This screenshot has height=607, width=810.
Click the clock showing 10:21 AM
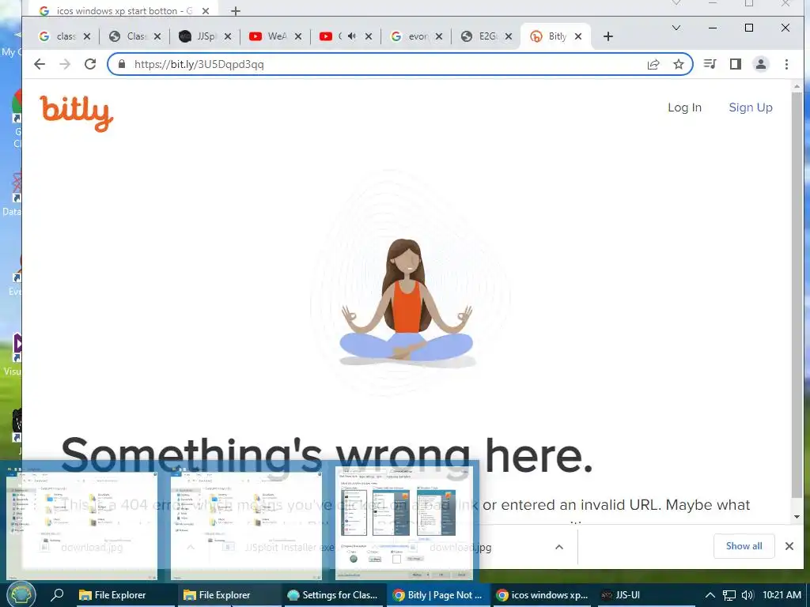pyautogui.click(x=782, y=595)
